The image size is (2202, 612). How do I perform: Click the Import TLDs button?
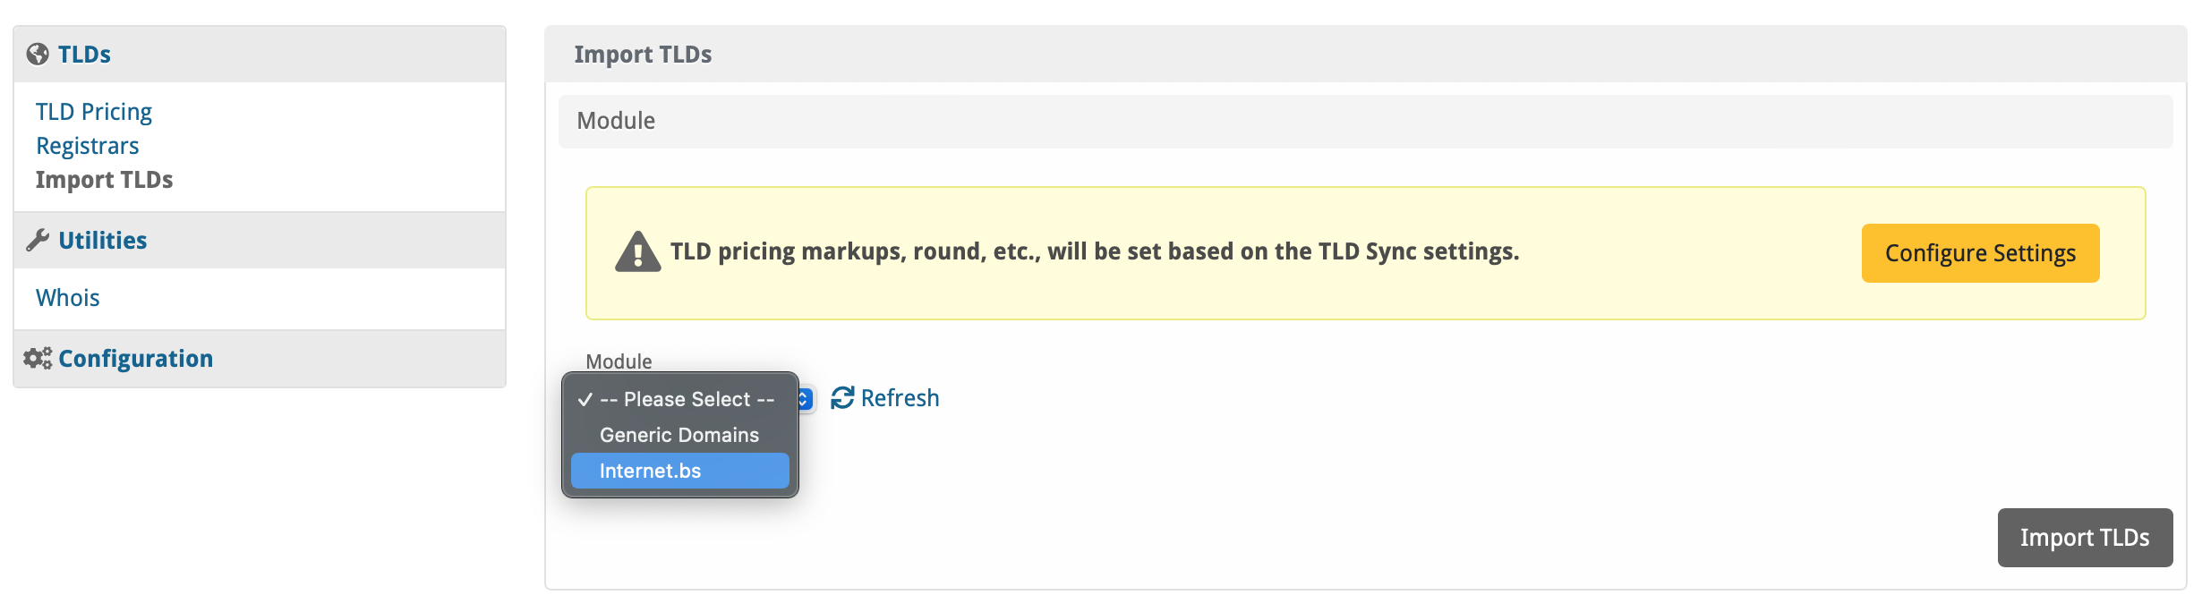pos(2084,538)
